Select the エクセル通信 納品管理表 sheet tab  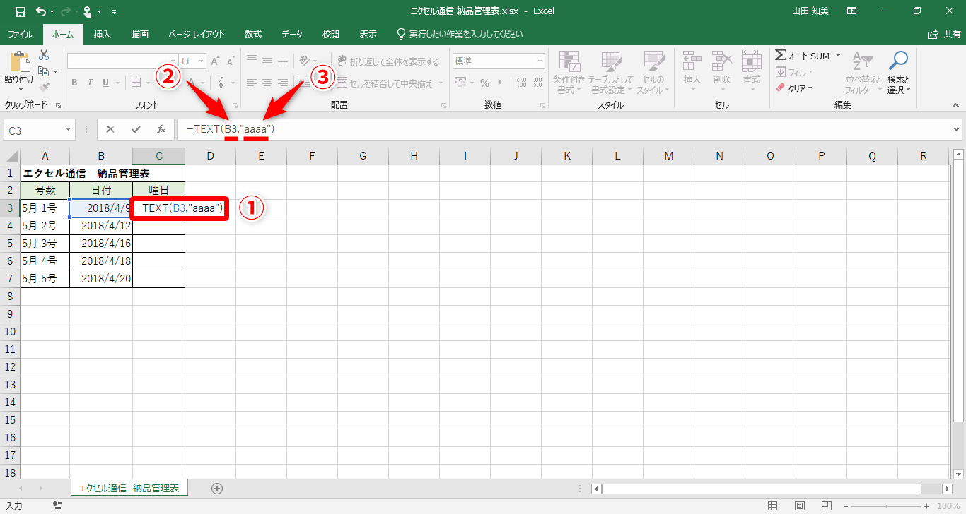click(129, 489)
